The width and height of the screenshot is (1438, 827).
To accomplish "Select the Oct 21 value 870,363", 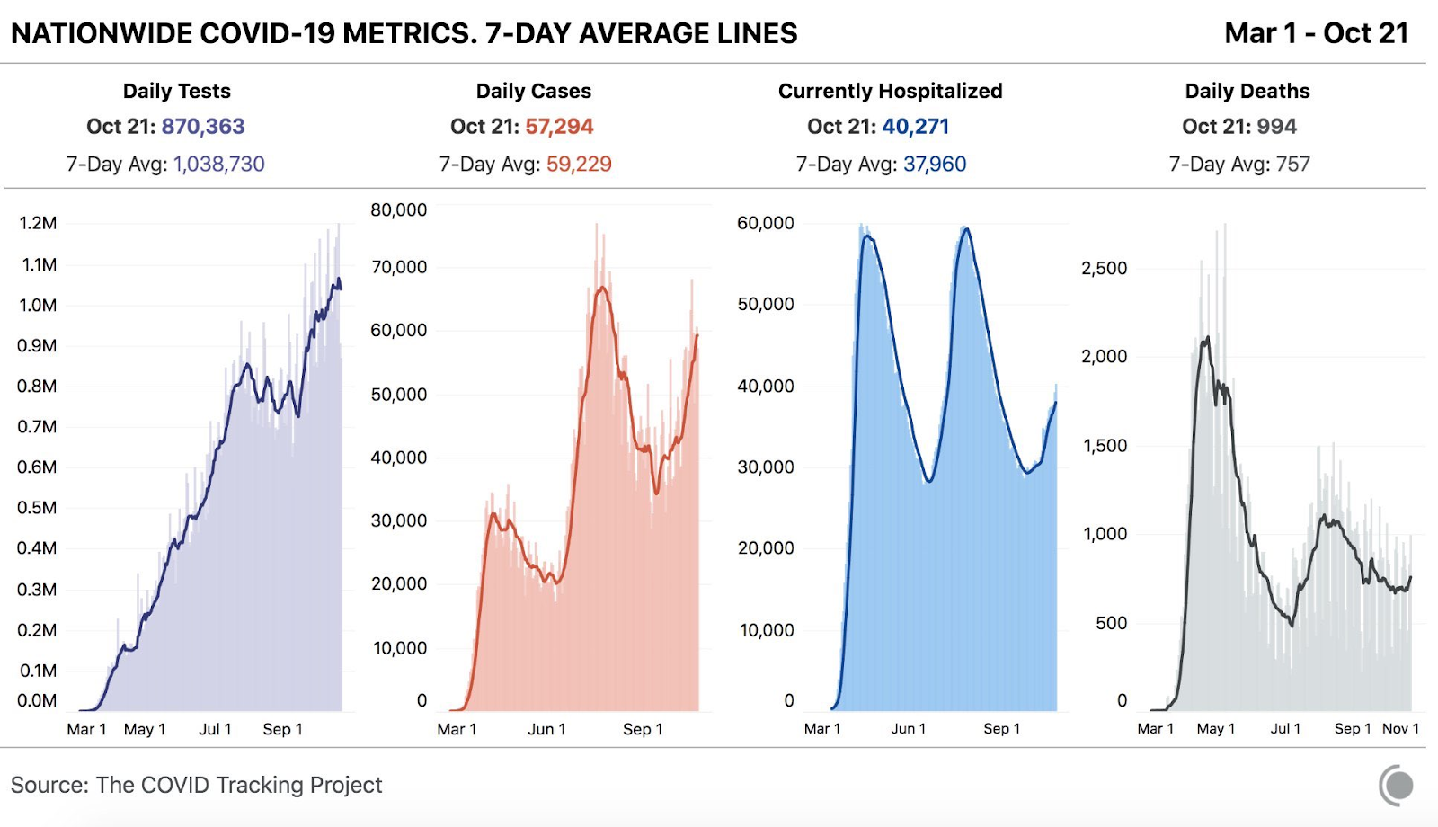I will pyautogui.click(x=203, y=127).
